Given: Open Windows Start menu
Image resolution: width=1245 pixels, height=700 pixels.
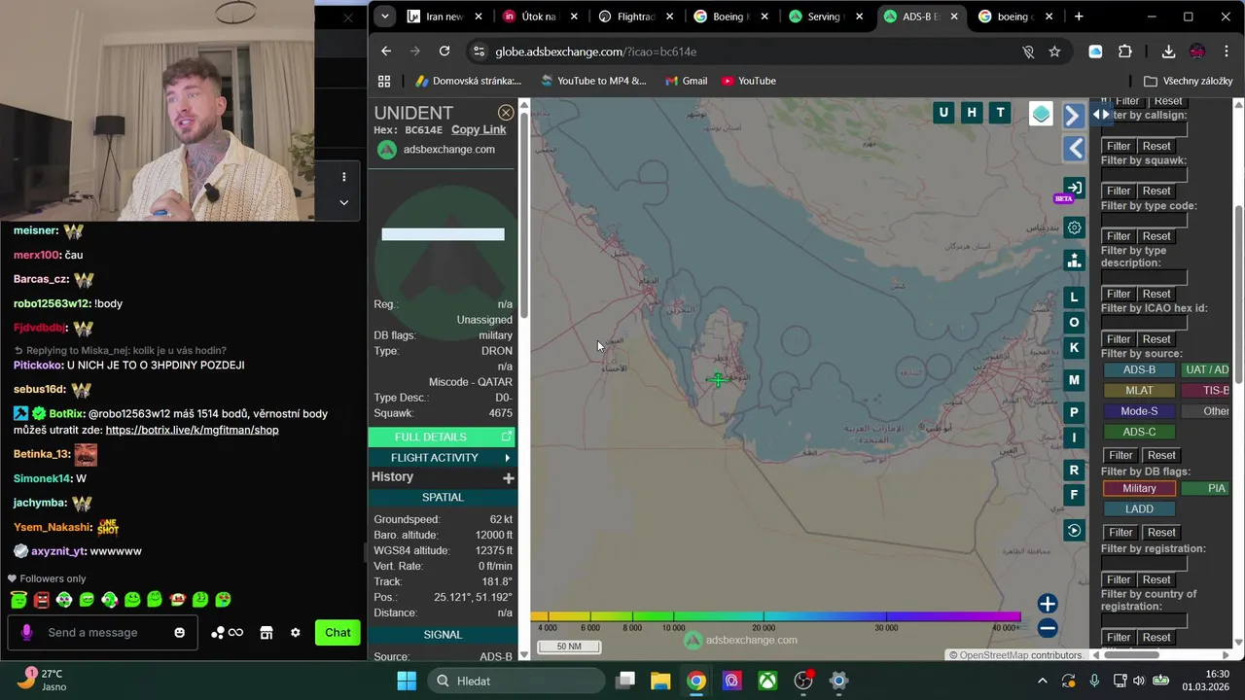Looking at the screenshot, I should click(407, 681).
